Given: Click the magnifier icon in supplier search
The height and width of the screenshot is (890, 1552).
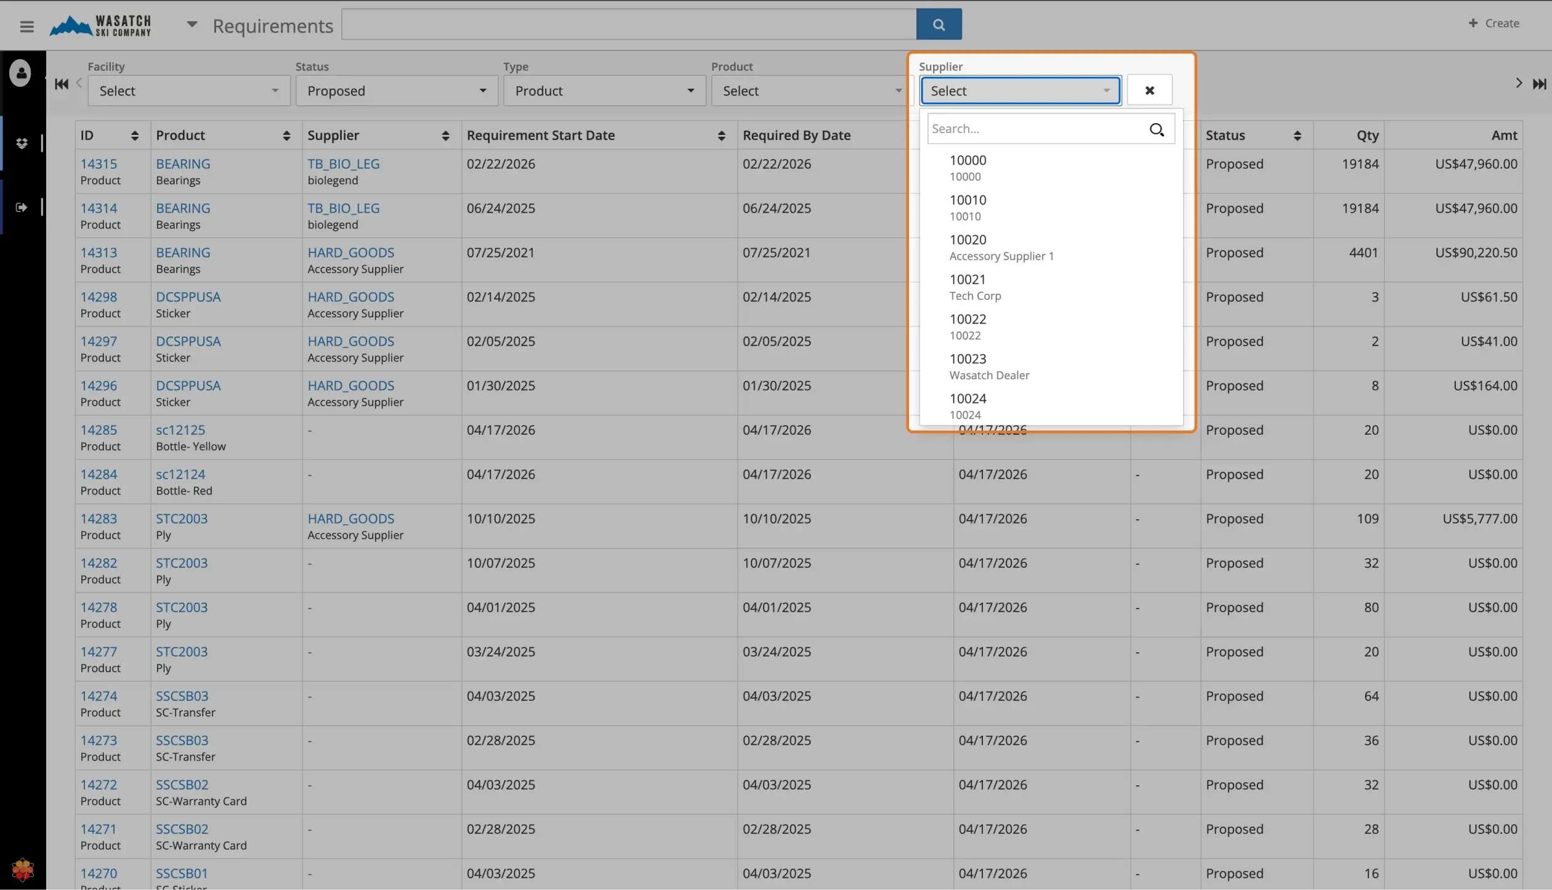Looking at the screenshot, I should (1157, 129).
